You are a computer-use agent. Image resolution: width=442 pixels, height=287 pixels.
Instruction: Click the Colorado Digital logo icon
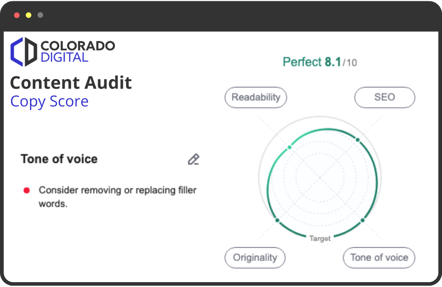(x=24, y=52)
